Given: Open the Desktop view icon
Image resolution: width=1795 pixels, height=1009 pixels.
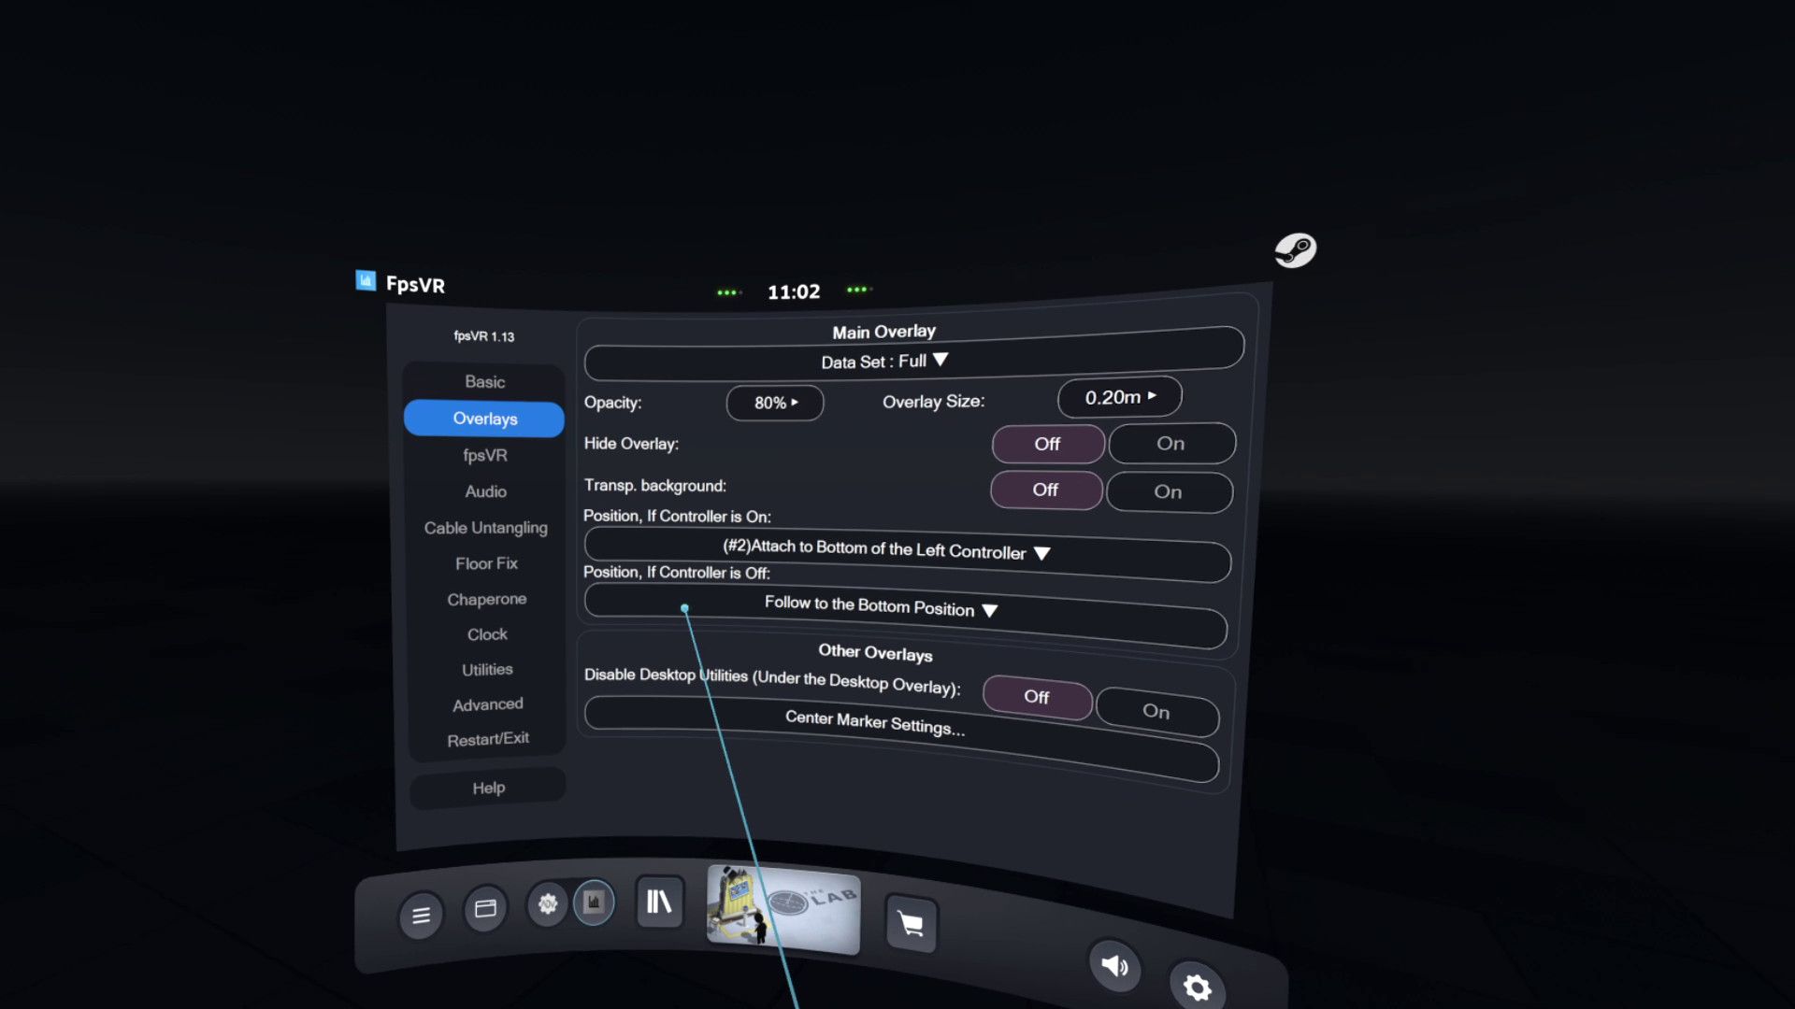Looking at the screenshot, I should pos(485,907).
